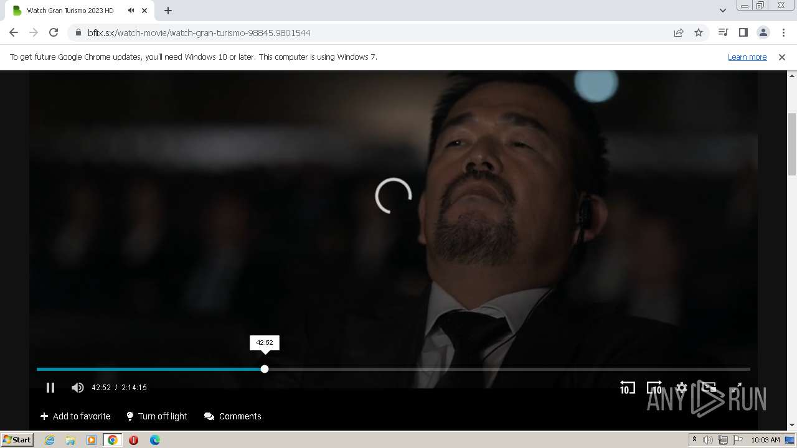Click the scrollbar down arrow
Viewport: 797px width, 448px height.
pyautogui.click(x=792, y=426)
